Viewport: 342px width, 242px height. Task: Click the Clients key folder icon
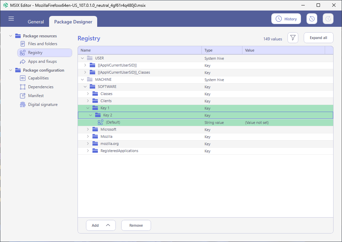tap(95, 101)
